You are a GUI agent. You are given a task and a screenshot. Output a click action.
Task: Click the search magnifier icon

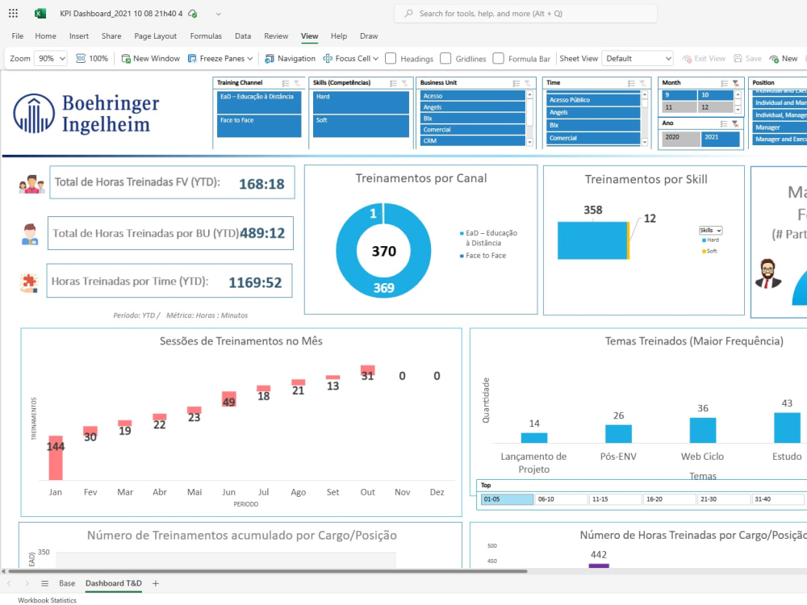pyautogui.click(x=408, y=14)
